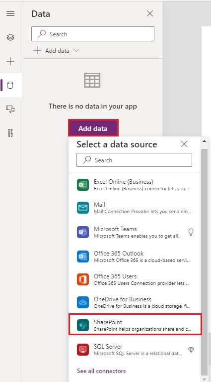Click 'There is no data in your app' text

93,106
